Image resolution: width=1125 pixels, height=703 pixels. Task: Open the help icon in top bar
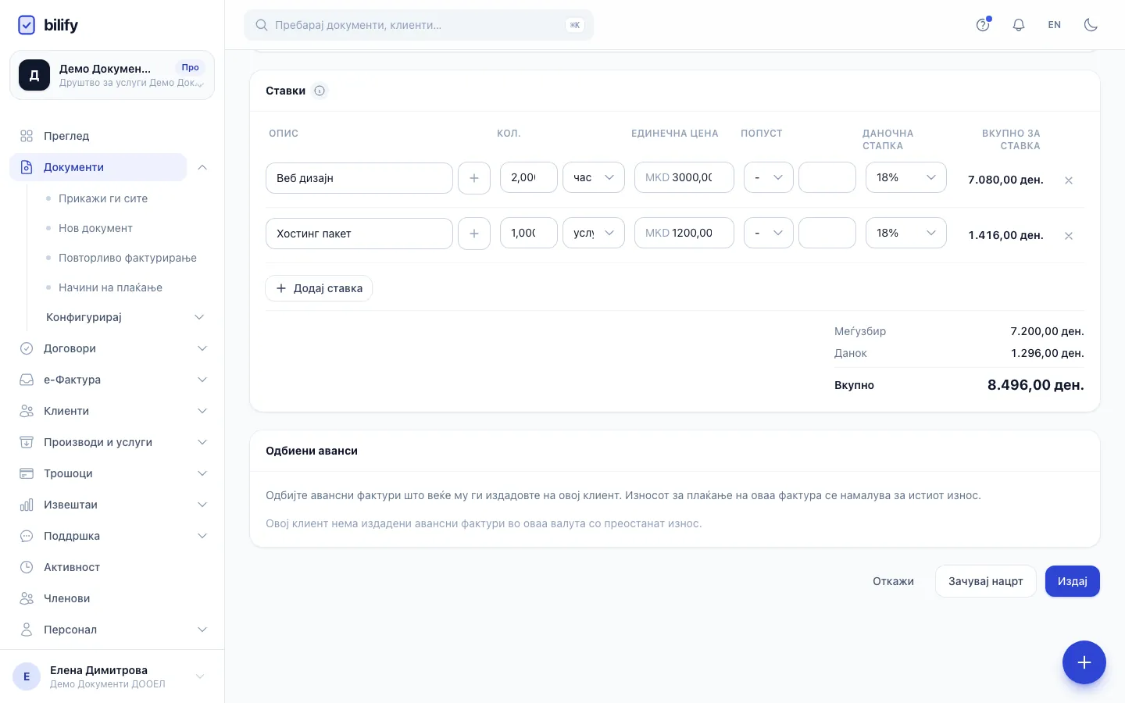pyautogui.click(x=983, y=25)
